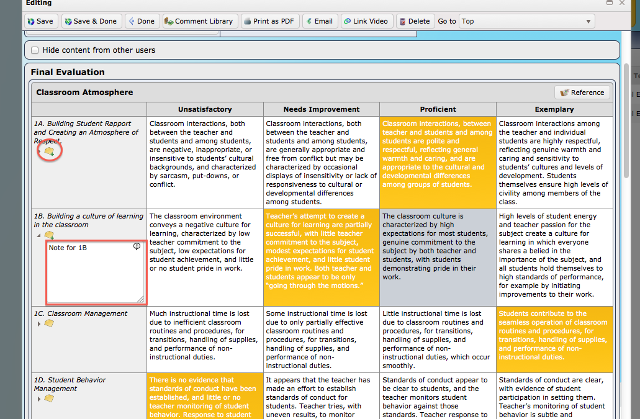Open the Go to dropdown showing Top
Image resolution: width=640 pixels, height=419 pixels.
pyautogui.click(x=526, y=21)
